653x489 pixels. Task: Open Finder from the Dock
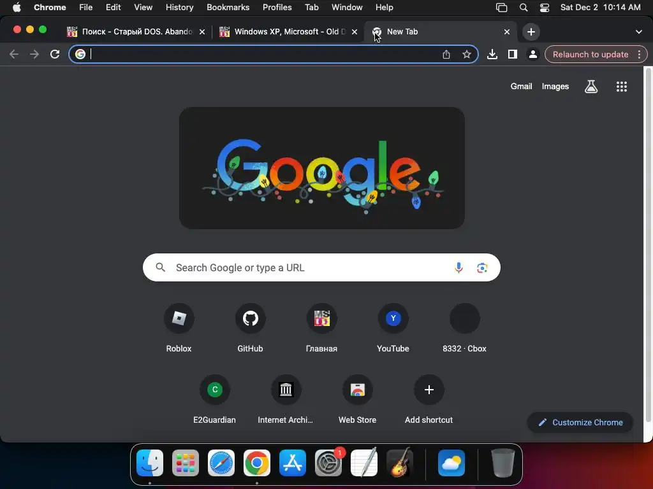(150, 463)
